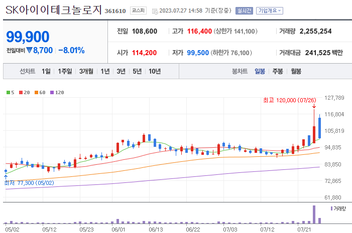Click the -8.01% change rate
This screenshot has height=233, width=352.
[71, 51]
